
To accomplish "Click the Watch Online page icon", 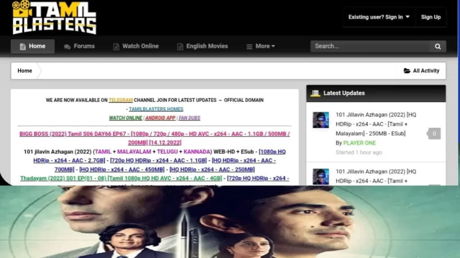I will pos(116,47).
